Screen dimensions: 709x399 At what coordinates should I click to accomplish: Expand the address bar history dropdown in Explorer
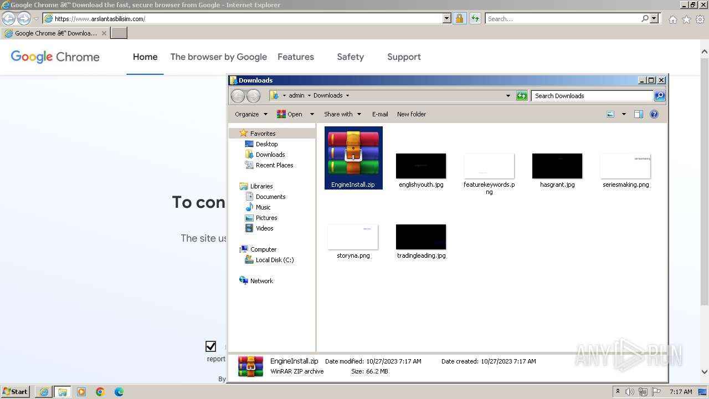click(508, 96)
